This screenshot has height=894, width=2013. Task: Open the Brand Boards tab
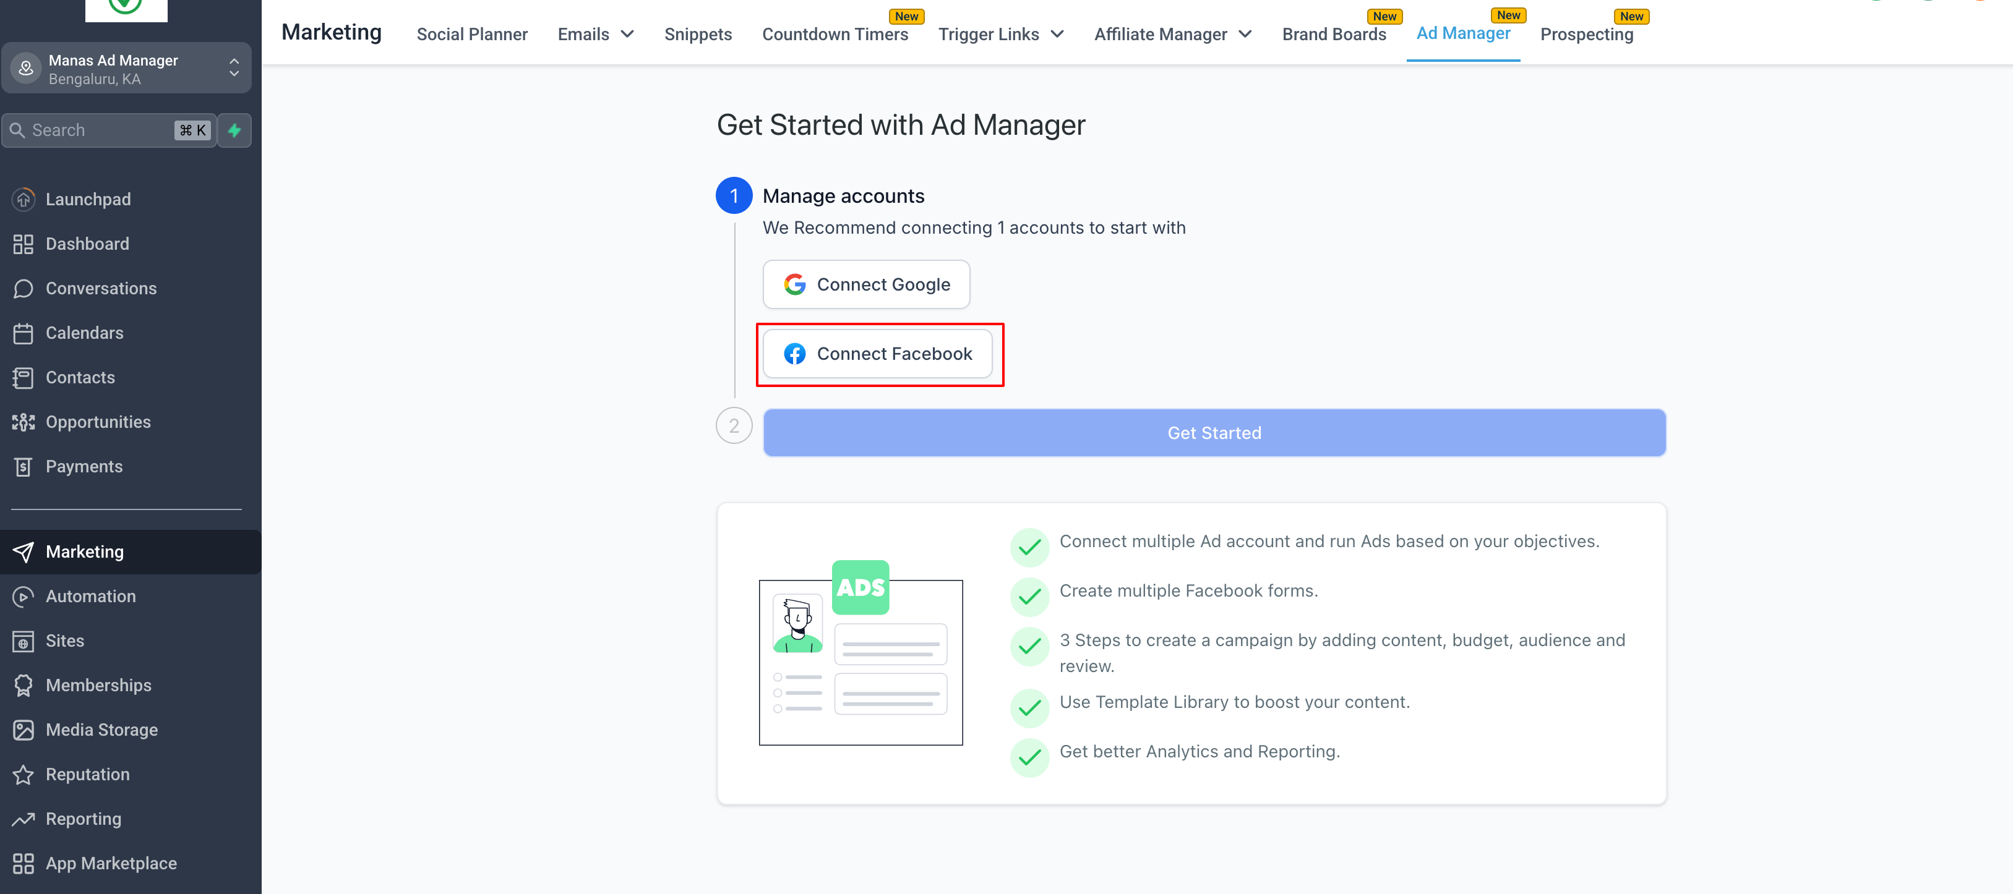1334,35
